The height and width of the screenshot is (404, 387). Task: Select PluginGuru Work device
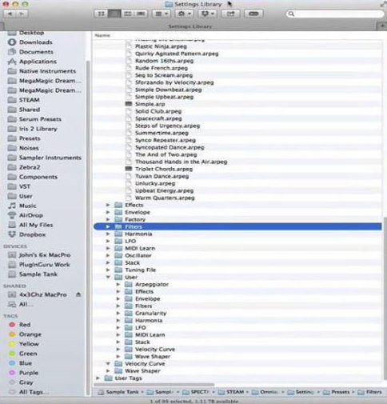click(x=44, y=264)
